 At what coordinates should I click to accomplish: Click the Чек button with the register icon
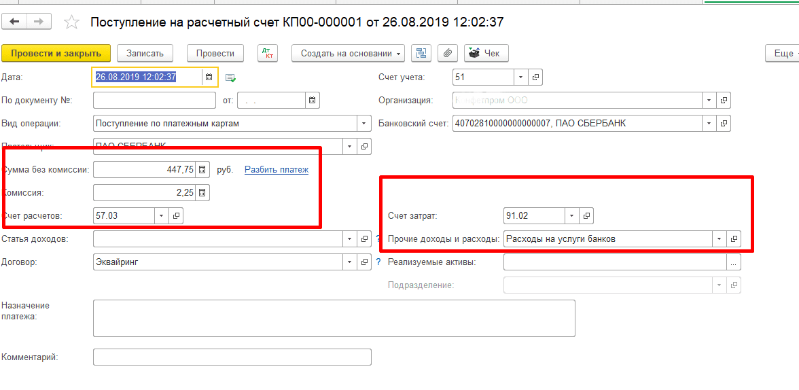coord(486,53)
